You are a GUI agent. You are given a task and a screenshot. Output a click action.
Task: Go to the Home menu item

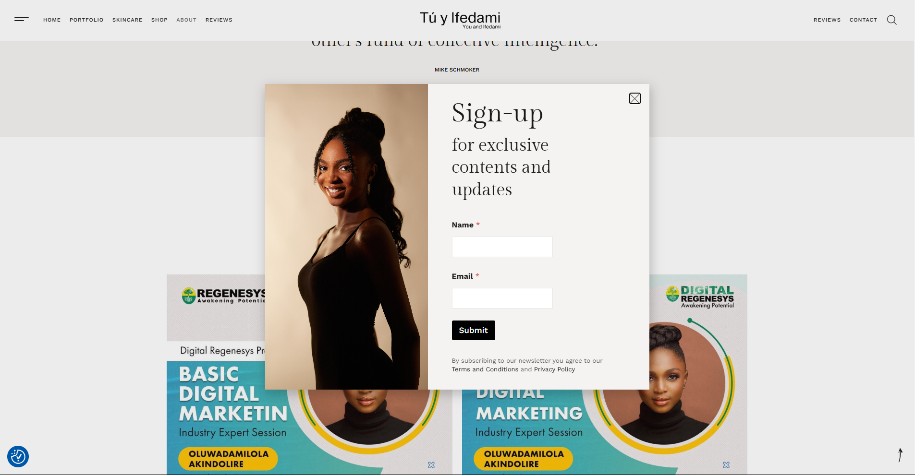[x=52, y=20]
